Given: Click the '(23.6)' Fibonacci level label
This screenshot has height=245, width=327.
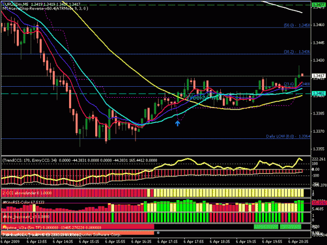Looking at the screenshot, I should pyautogui.click(x=289, y=84).
